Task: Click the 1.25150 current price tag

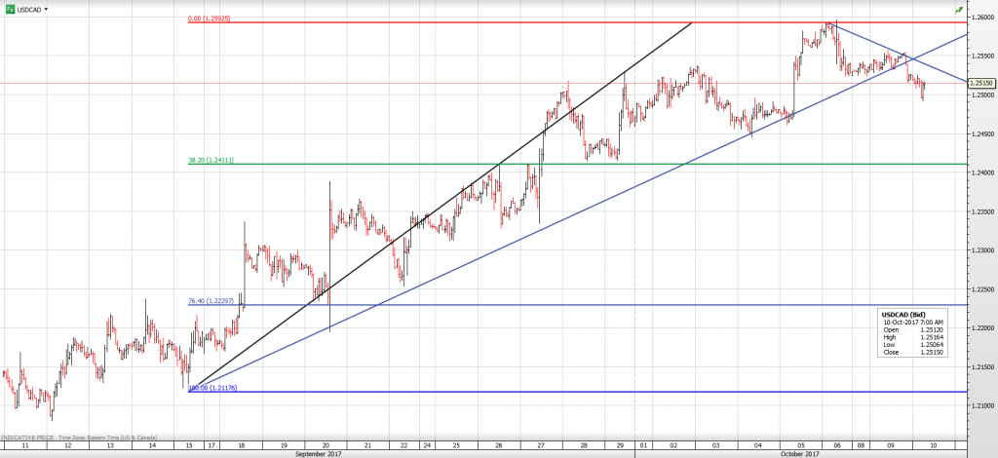Action: (x=980, y=84)
